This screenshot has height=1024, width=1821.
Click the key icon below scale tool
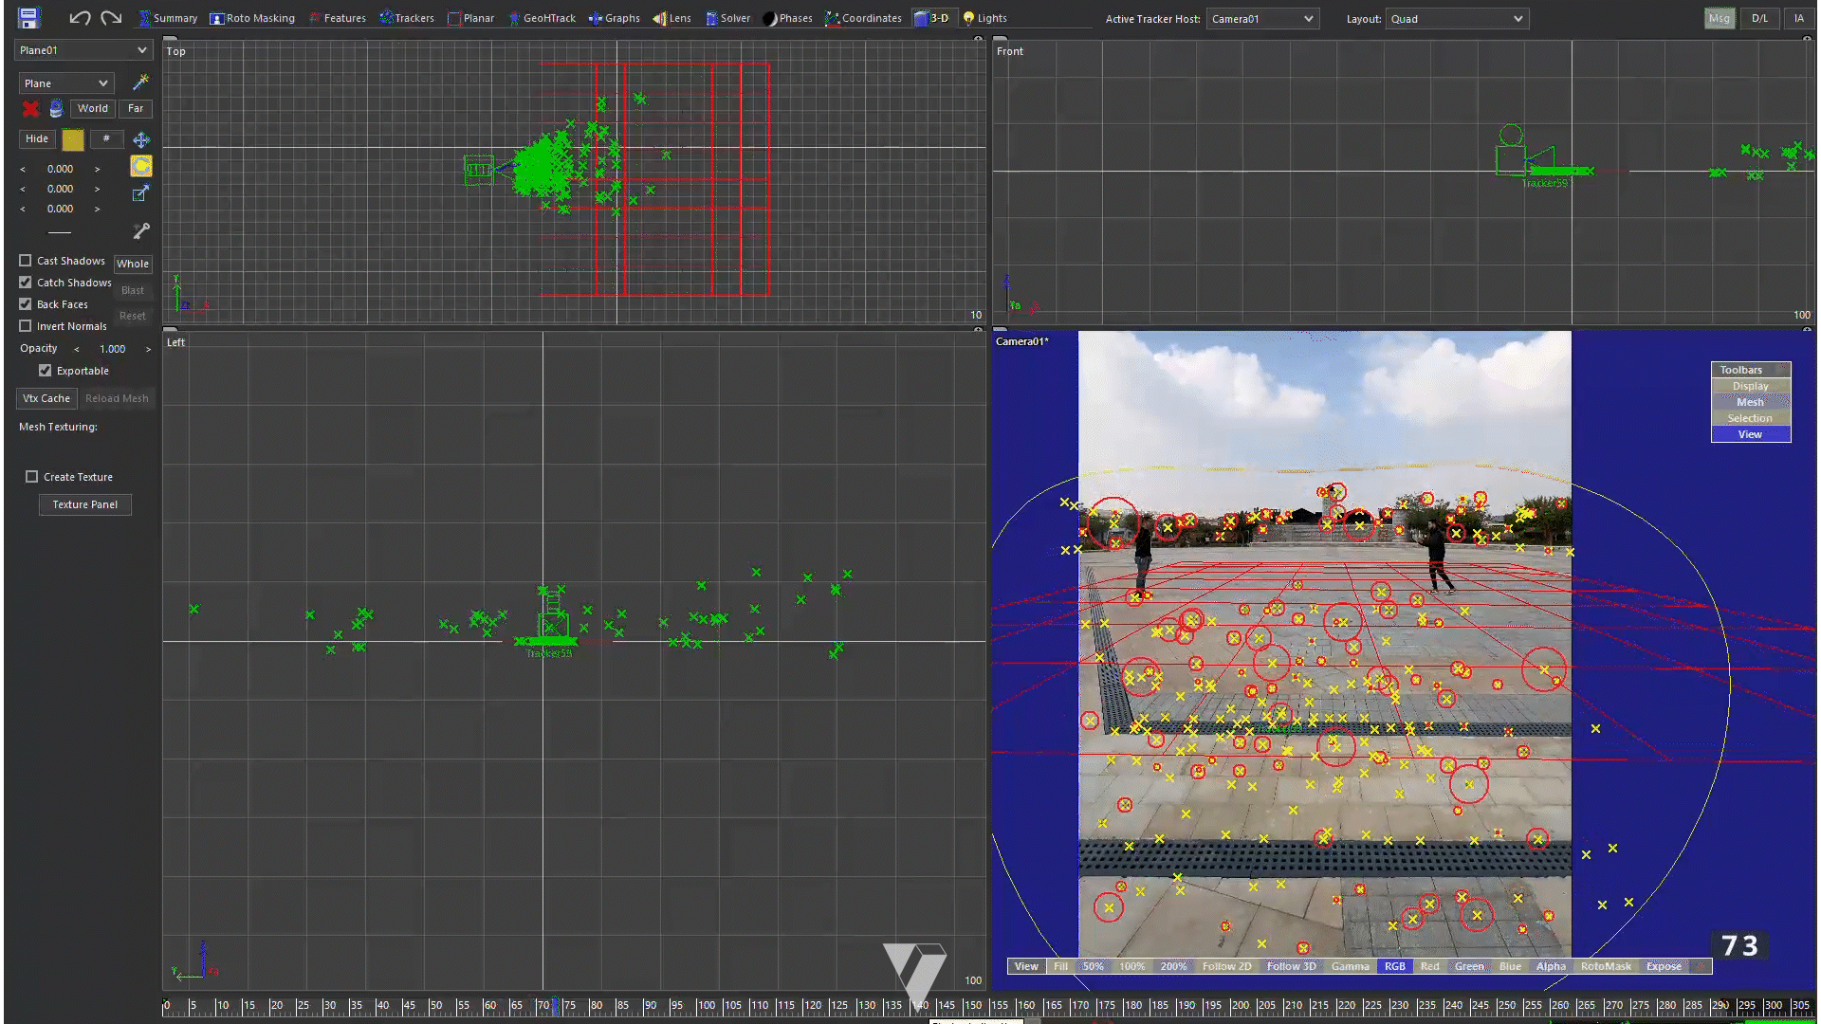[141, 230]
